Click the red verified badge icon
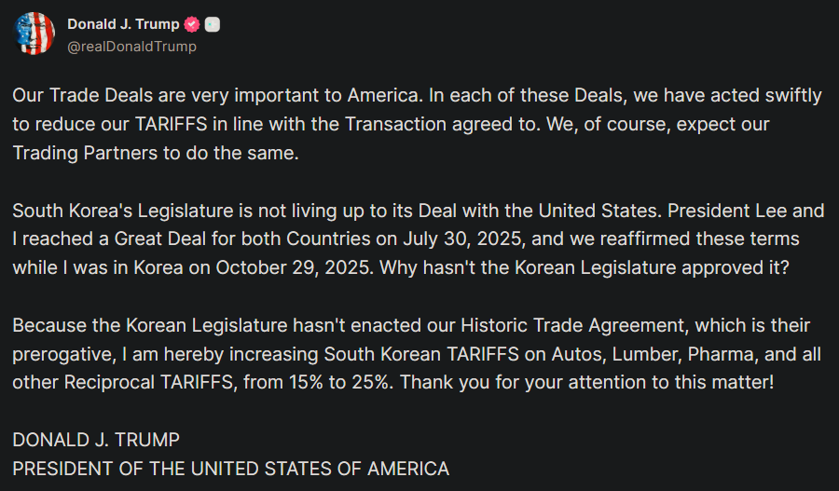The image size is (839, 491). (x=193, y=25)
